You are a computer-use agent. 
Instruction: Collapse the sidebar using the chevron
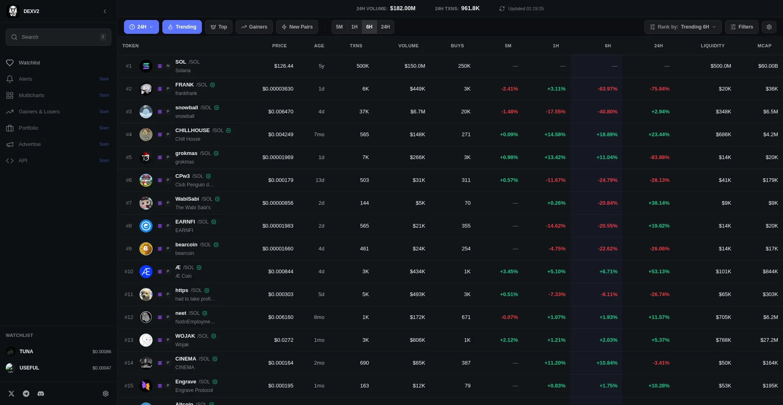(105, 11)
